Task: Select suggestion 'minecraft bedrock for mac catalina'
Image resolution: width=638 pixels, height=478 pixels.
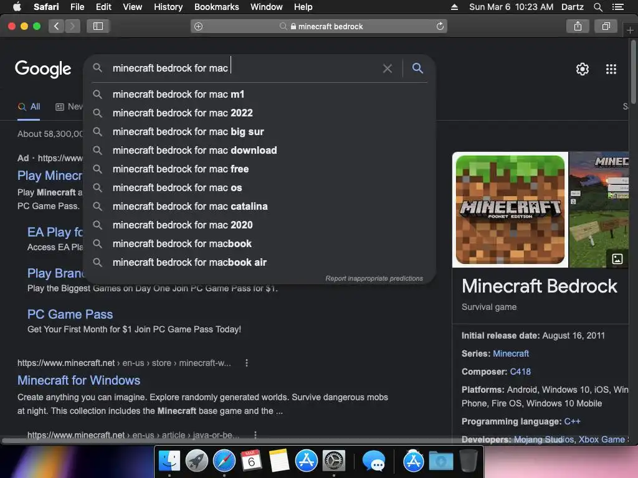Action: point(260,207)
